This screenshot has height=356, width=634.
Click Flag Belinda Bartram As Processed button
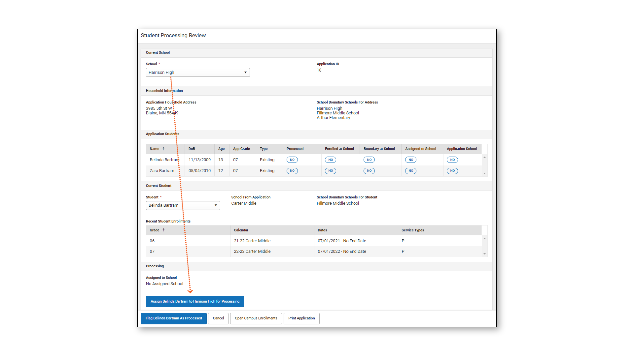point(173,318)
